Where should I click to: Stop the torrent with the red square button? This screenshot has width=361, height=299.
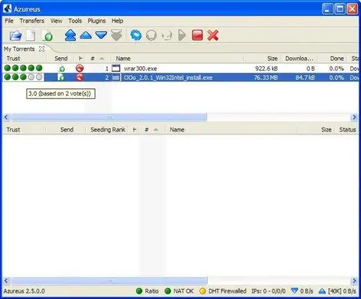click(x=198, y=36)
